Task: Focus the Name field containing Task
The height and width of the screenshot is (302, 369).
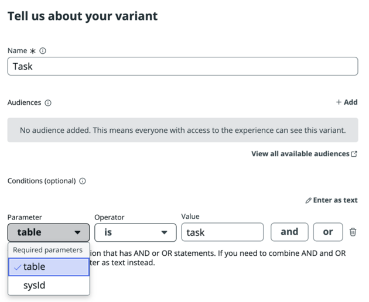Action: 183,66
